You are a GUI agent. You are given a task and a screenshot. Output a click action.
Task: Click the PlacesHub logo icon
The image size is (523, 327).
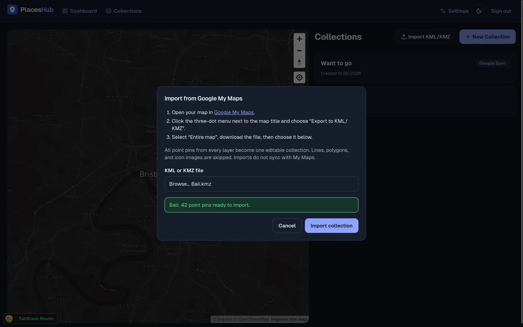(x=12, y=10)
